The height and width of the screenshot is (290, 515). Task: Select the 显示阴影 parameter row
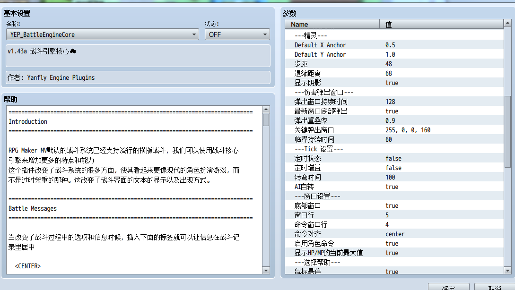[x=394, y=83]
